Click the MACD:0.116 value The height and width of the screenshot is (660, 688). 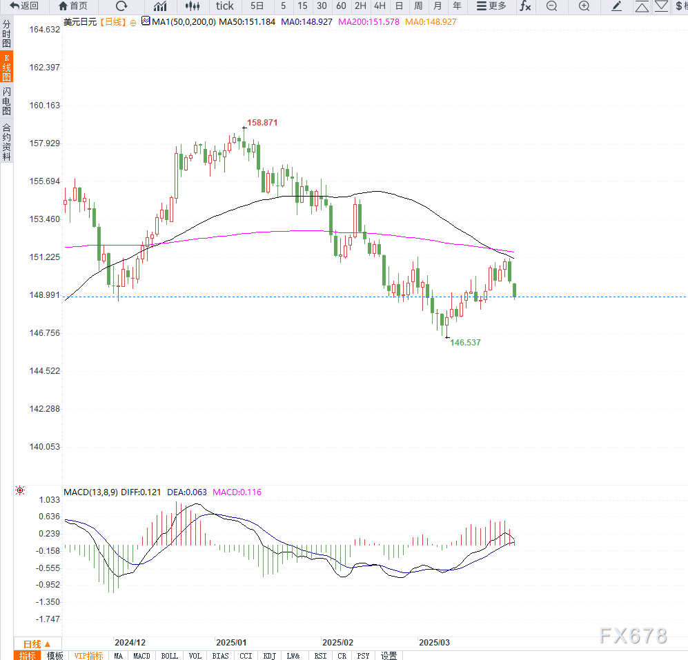237,492
